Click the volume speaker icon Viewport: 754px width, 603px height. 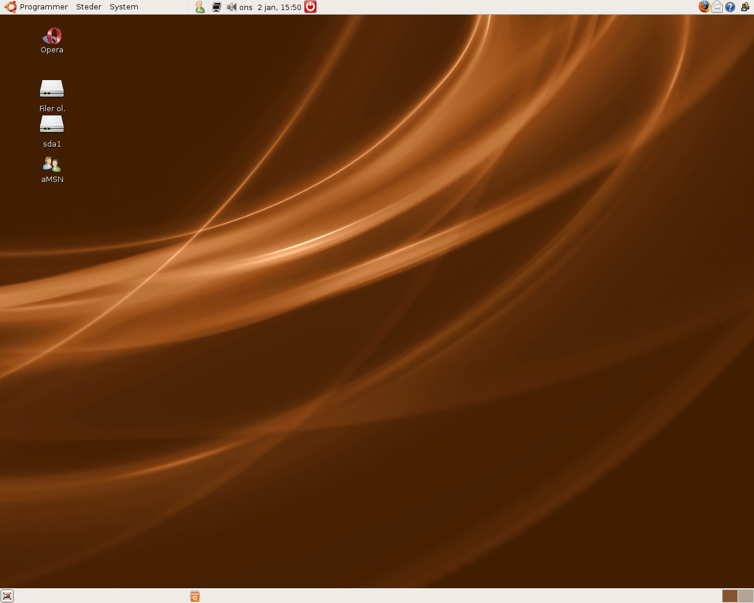point(232,7)
